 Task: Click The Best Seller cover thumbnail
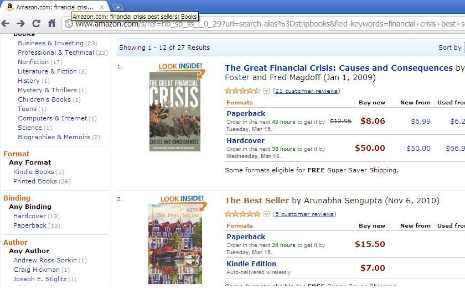point(175,244)
